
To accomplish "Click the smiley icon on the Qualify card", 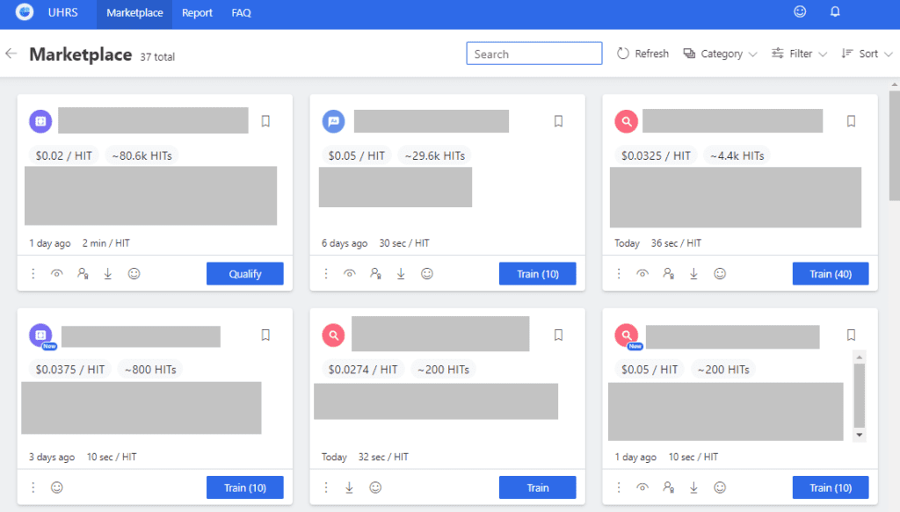I will (134, 273).
